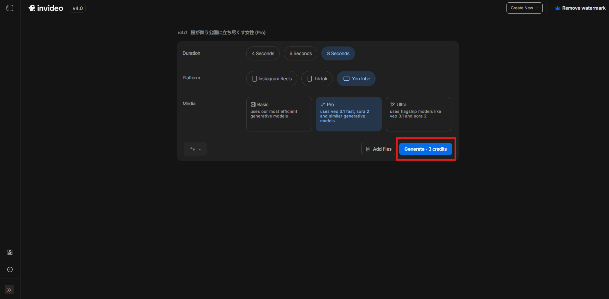Click the crown Remove watermark icon
The width and height of the screenshot is (609, 299).
(x=558, y=8)
